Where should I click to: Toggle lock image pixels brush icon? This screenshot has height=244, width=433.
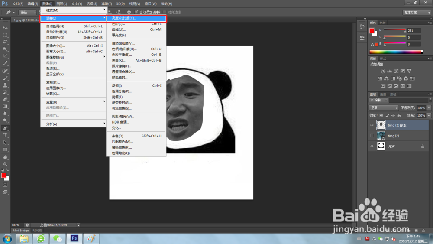387,116
